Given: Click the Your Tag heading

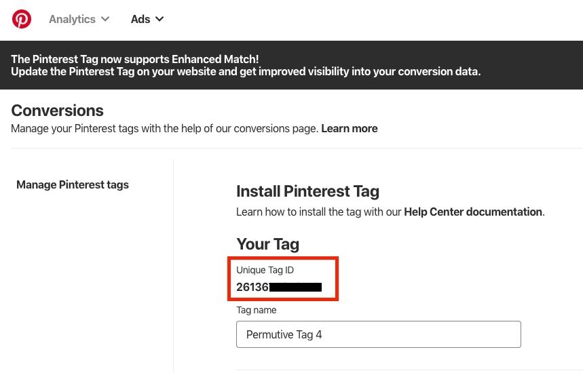Looking at the screenshot, I should tap(267, 244).
